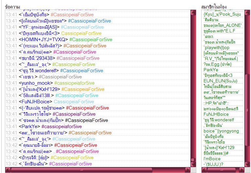Click the message pane's horizontal scrollbar thumb

(x=81, y=170)
